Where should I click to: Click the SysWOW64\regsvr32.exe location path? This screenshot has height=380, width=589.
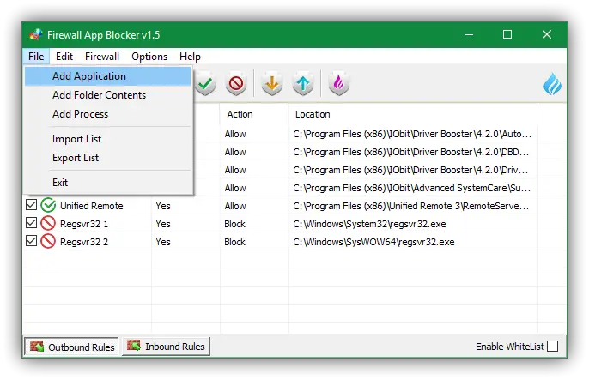373,242
